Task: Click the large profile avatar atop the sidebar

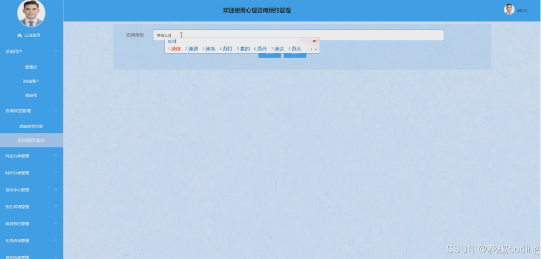Action: pos(31,13)
